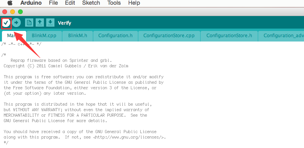Close the window with red button
This screenshot has width=304, height=148.
coord(5,12)
